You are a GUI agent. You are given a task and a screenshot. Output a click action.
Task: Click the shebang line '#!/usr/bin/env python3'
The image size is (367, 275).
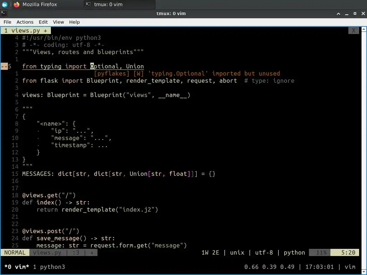tap(62, 38)
